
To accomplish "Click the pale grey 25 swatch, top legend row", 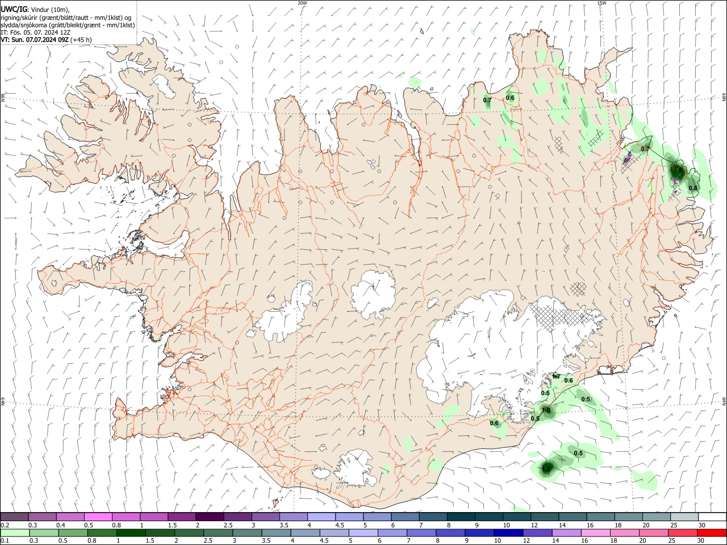I will pos(685,517).
